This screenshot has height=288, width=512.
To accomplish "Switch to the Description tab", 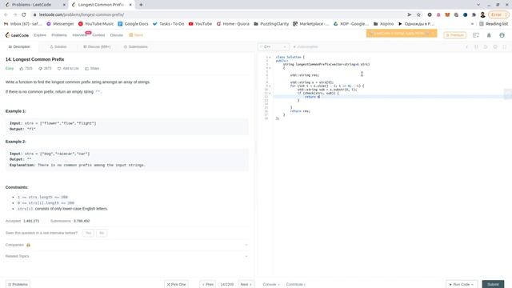I will click(19, 47).
